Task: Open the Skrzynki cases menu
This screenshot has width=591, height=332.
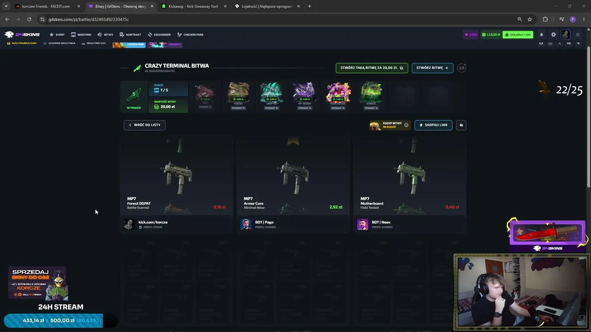Action: [x=81, y=35]
